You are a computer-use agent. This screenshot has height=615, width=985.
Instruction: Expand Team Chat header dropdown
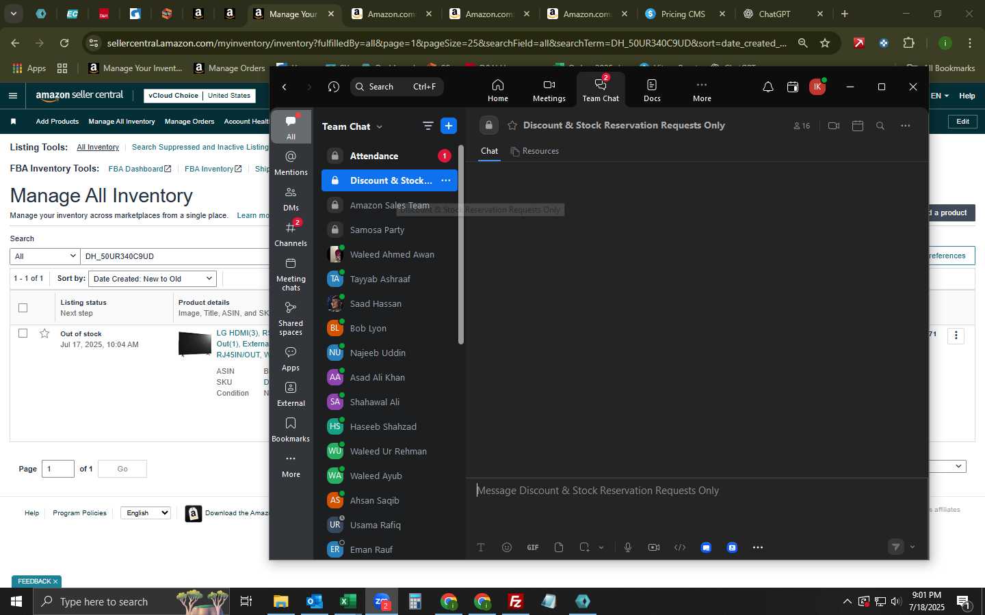tap(380, 126)
